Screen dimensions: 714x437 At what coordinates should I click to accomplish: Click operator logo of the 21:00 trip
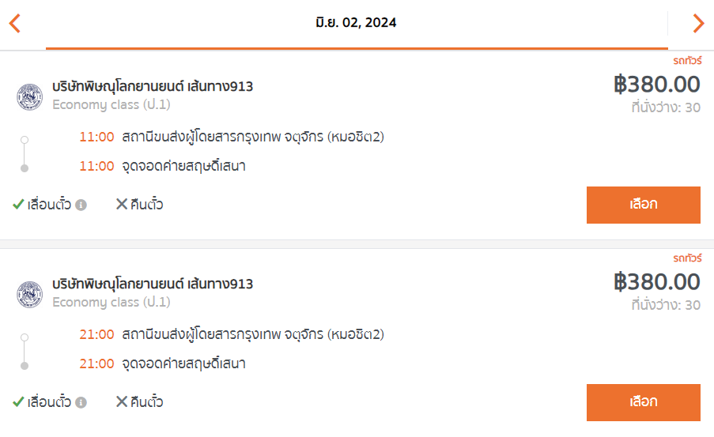coord(29,294)
